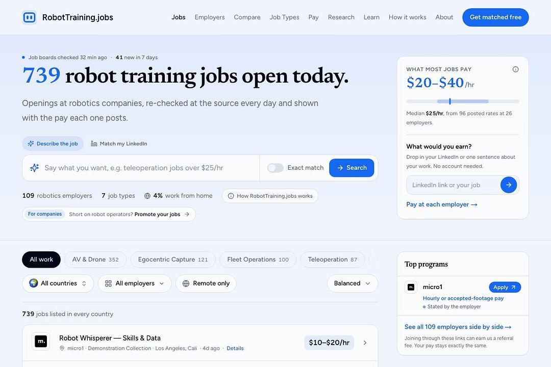Open the All employers dropdown
The image size is (551, 367).
pyautogui.click(x=135, y=283)
